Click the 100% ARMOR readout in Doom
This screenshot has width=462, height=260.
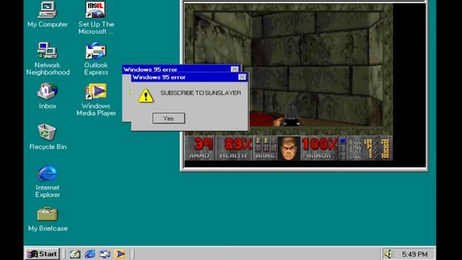click(319, 148)
